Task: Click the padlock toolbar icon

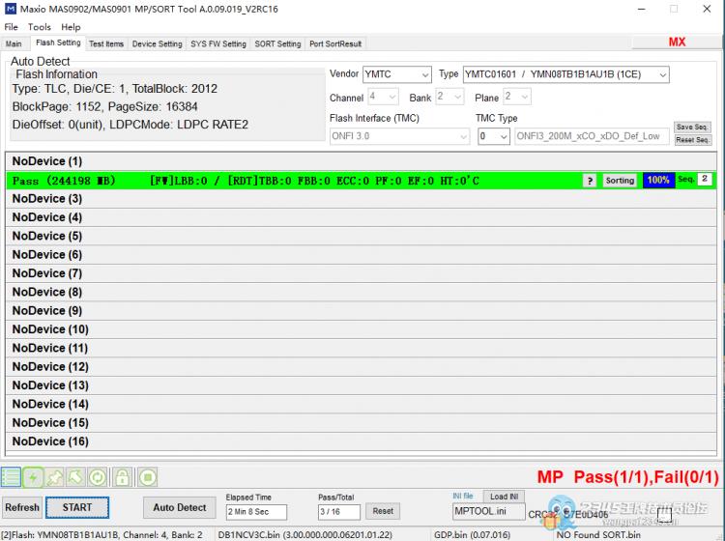Action: coord(122,477)
